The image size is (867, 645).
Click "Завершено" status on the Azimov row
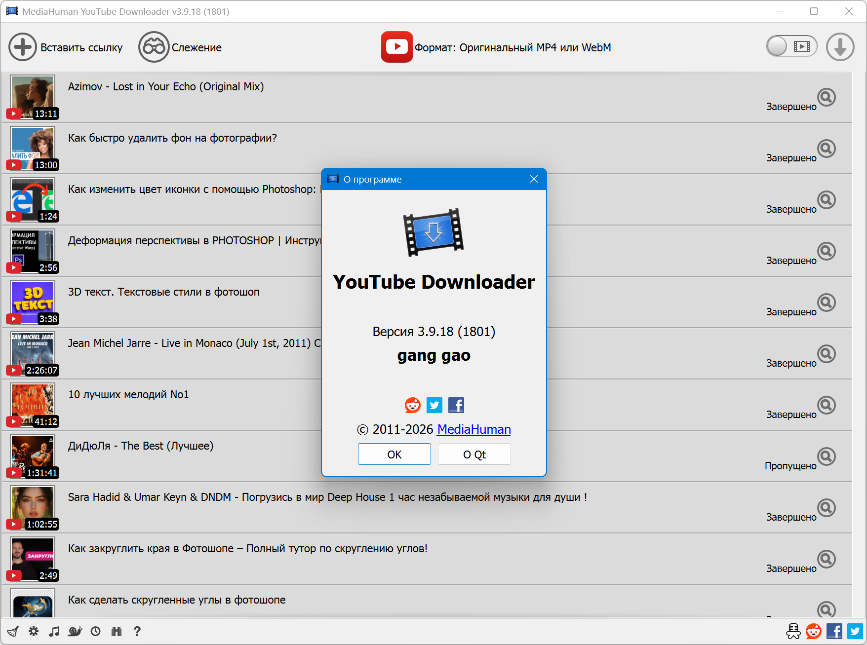tap(791, 107)
